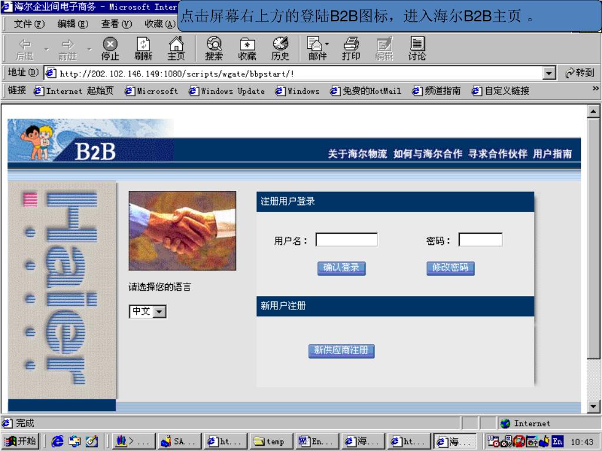
Task: Open the 文件(F) menu
Action: click(29, 23)
